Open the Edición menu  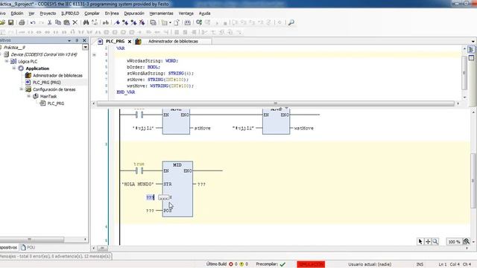click(17, 13)
